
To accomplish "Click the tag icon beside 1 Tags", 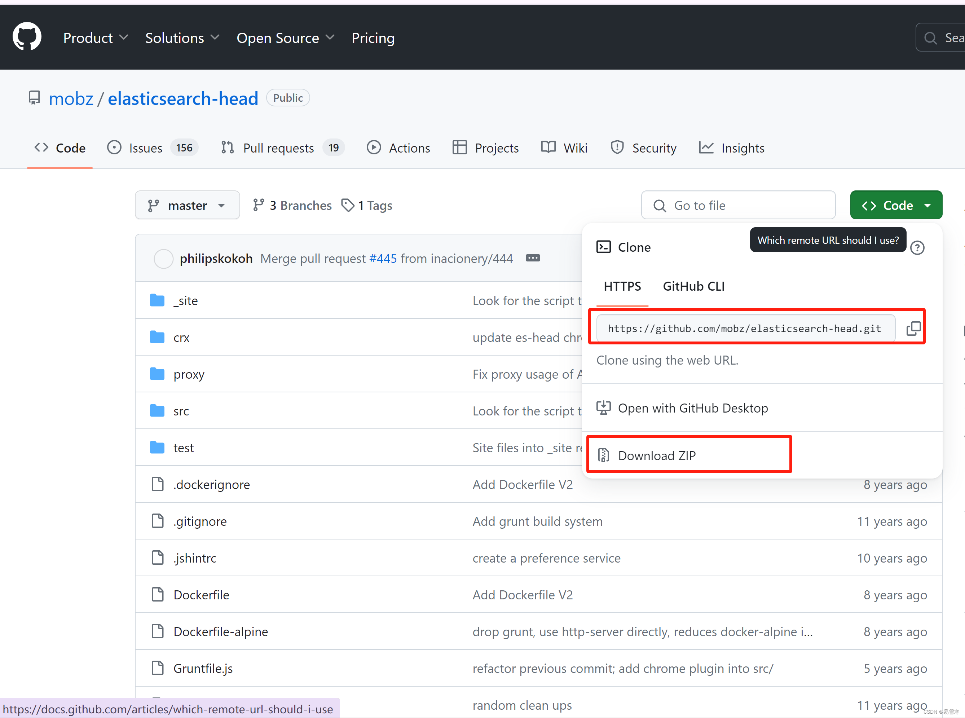I will tap(348, 205).
